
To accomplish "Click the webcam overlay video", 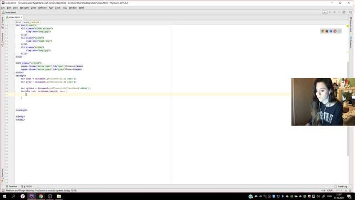I will (323, 102).
